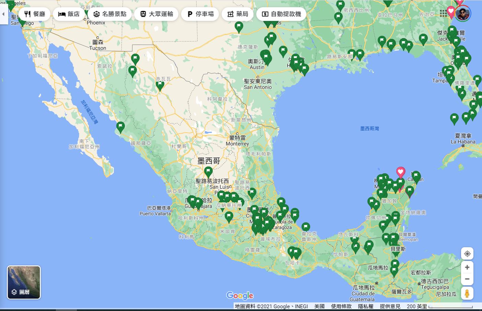Open the 使用條款 terms link

[341, 306]
